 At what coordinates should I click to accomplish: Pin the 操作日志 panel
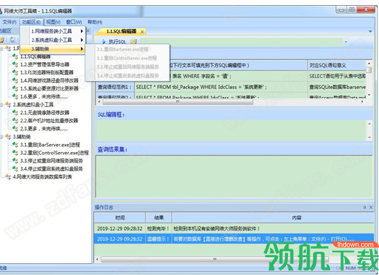pos(364,207)
